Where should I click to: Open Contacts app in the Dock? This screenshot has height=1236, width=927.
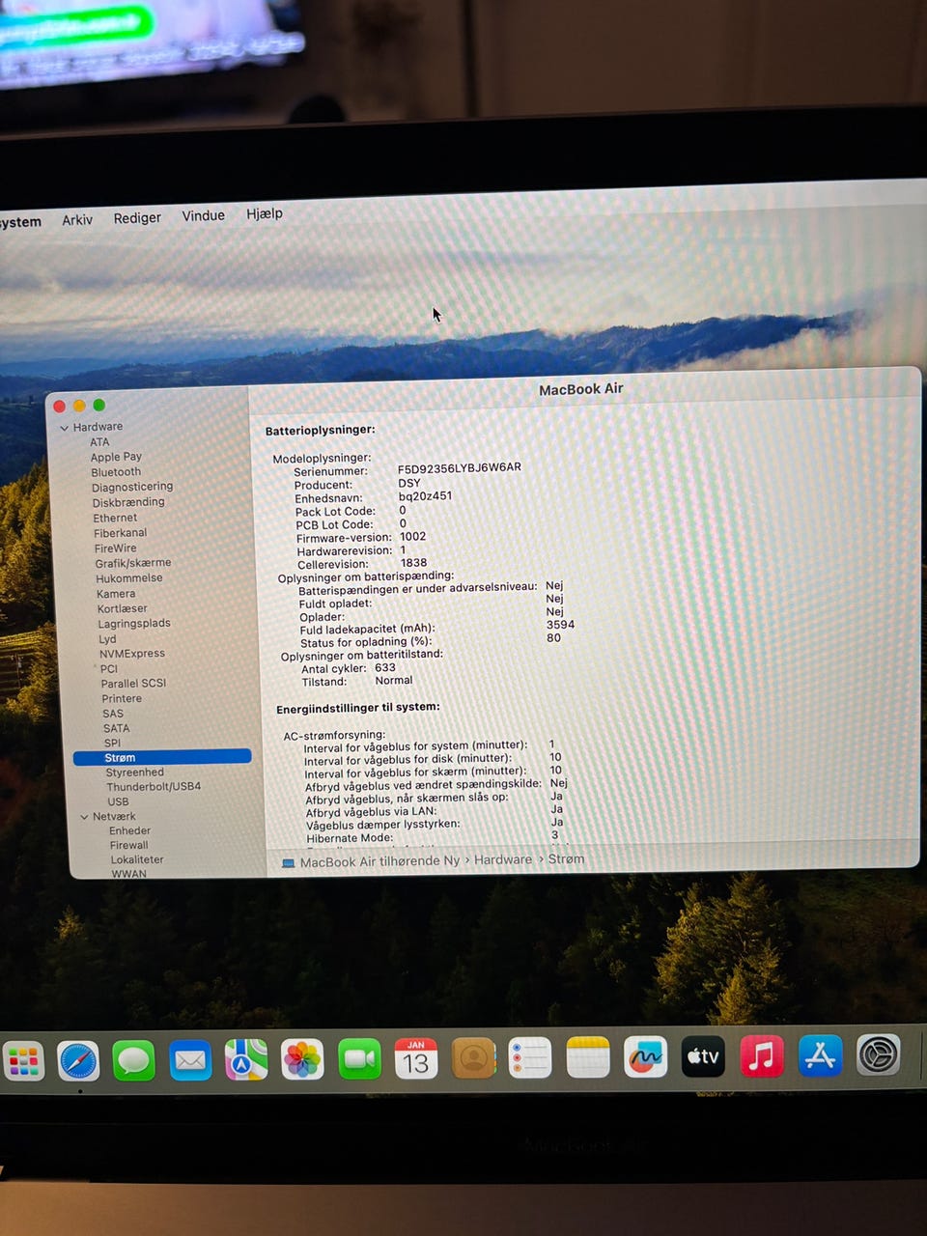pyautogui.click(x=473, y=1059)
